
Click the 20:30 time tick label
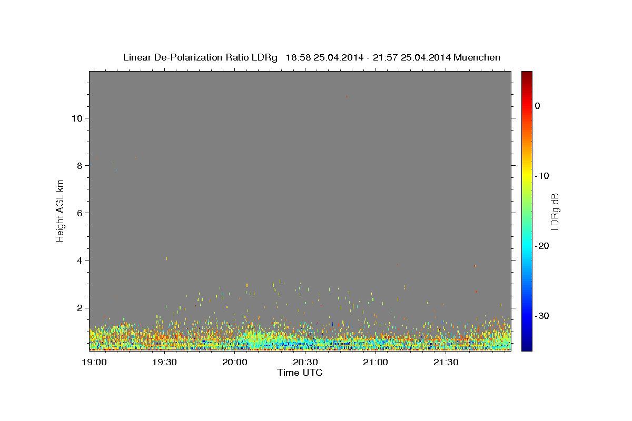[x=305, y=363]
